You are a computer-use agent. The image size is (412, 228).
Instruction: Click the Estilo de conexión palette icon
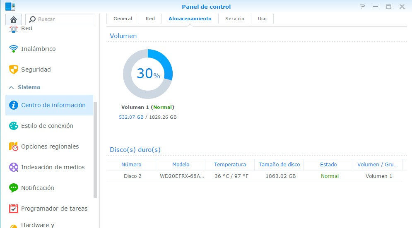pos(14,126)
